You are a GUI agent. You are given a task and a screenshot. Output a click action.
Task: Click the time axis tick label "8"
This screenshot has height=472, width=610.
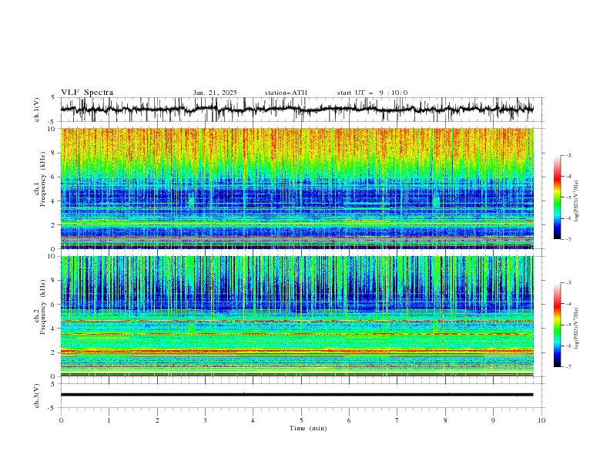445,420
